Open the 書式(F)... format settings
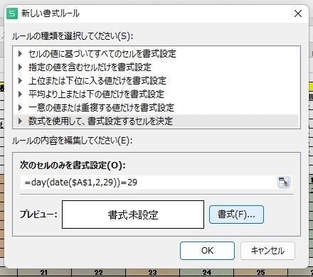313x277 pixels. [x=236, y=214]
